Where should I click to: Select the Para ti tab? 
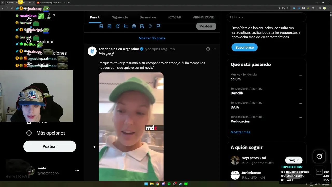pyautogui.click(x=95, y=17)
